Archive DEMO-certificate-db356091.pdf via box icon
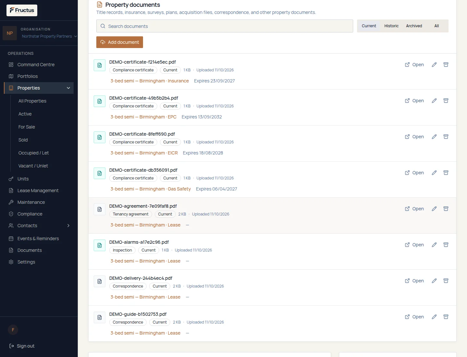 [446, 173]
